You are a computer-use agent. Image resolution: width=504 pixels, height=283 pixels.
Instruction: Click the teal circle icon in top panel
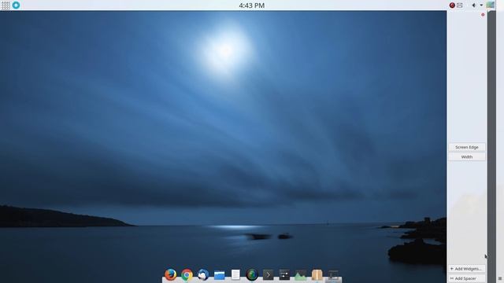pos(16,6)
